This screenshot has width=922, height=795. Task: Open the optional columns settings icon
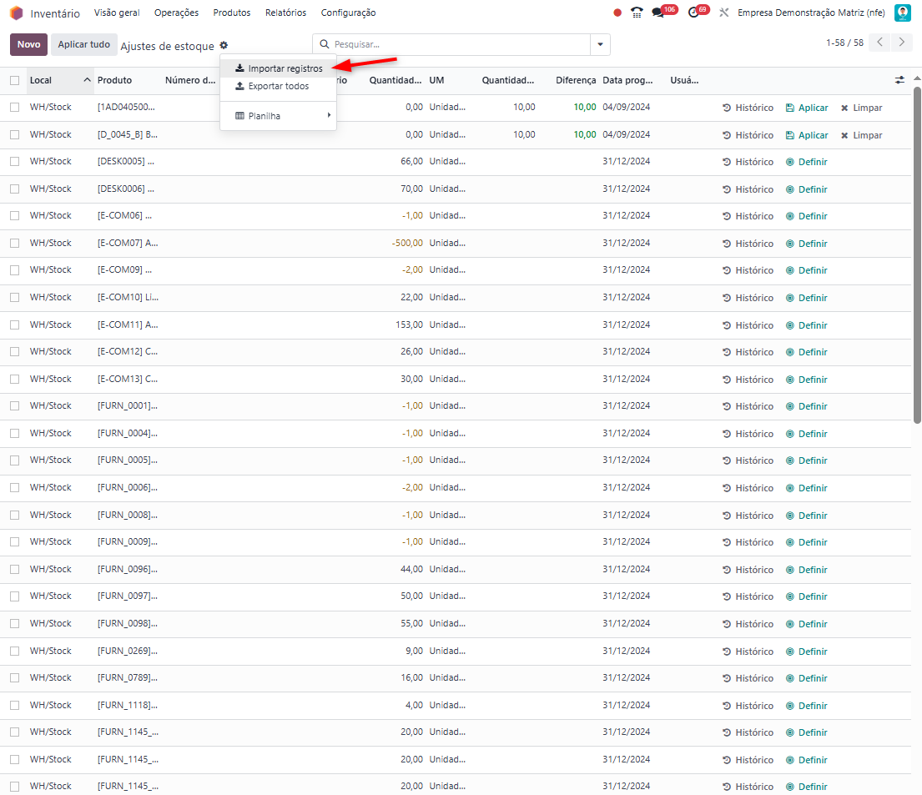pos(899,80)
